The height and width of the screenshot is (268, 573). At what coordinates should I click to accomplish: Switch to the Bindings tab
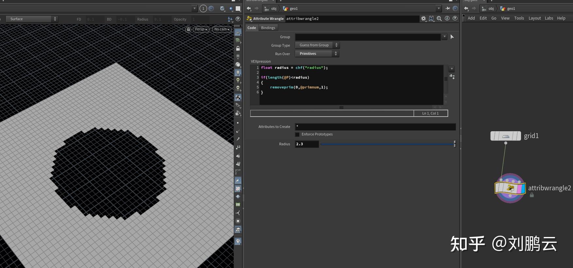click(268, 28)
